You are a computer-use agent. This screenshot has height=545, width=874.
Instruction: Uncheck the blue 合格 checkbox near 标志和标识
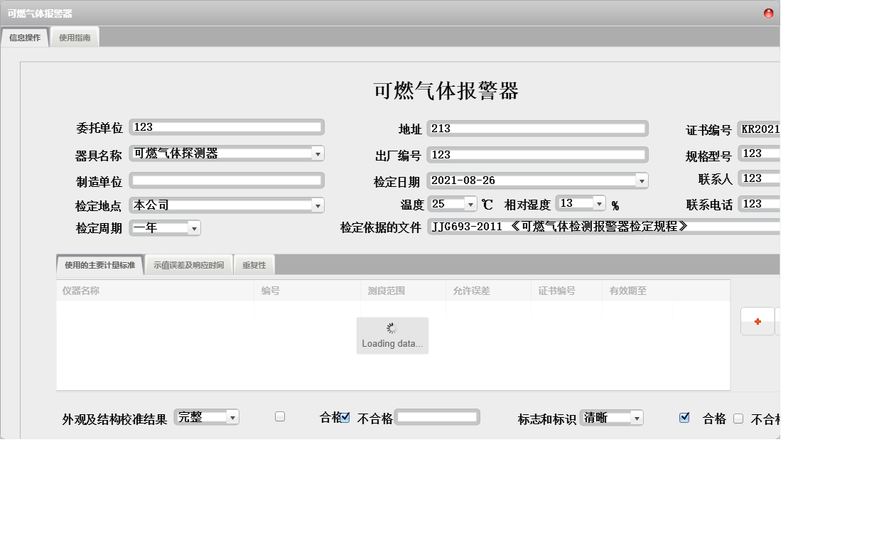[x=684, y=417]
